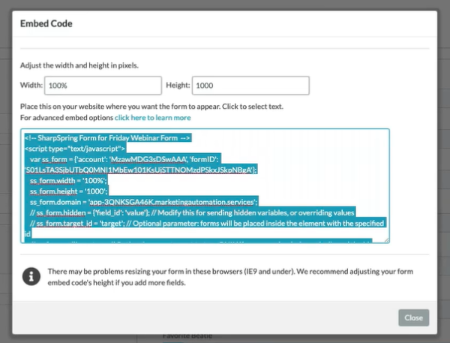Open the 'click here to learn more' link
The width and height of the screenshot is (450, 343).
click(x=152, y=118)
